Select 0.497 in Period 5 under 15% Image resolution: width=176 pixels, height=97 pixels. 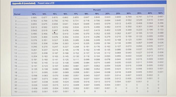click(x=55, y=30)
